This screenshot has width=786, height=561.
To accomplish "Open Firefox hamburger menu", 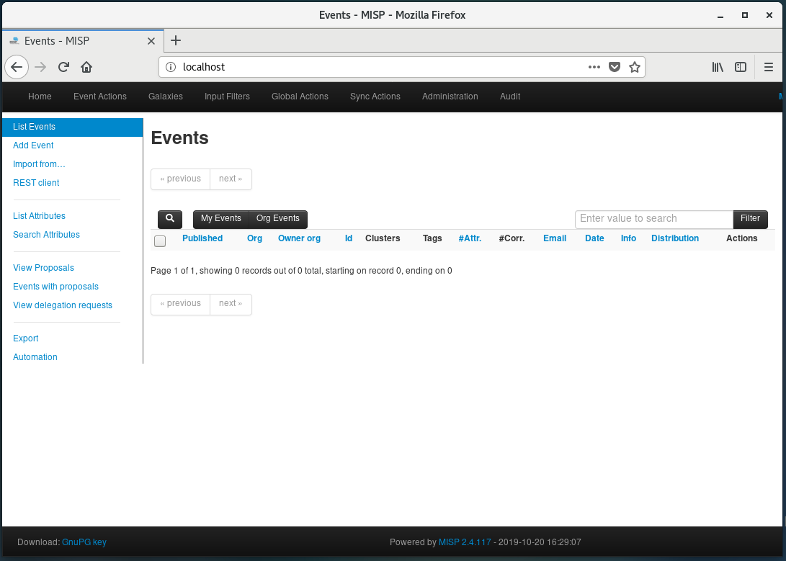I will 769,67.
